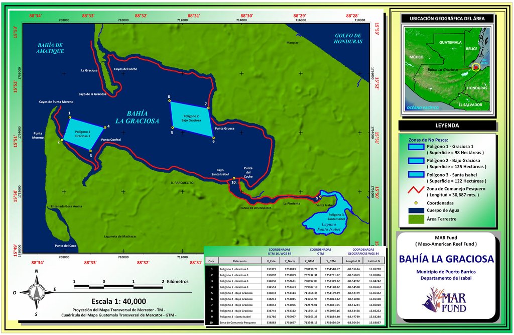Click the compass rose north arrow
514x335 pixels.
coord(37,280)
